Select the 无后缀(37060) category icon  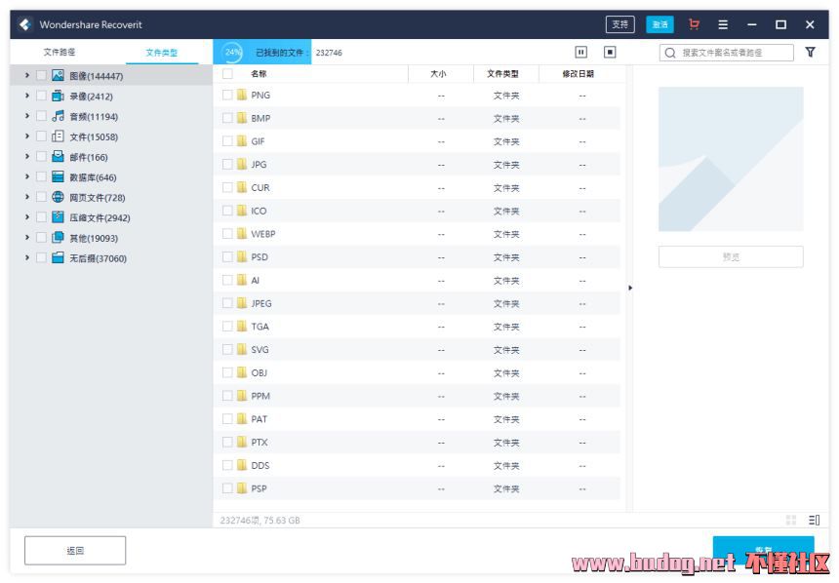tap(58, 257)
